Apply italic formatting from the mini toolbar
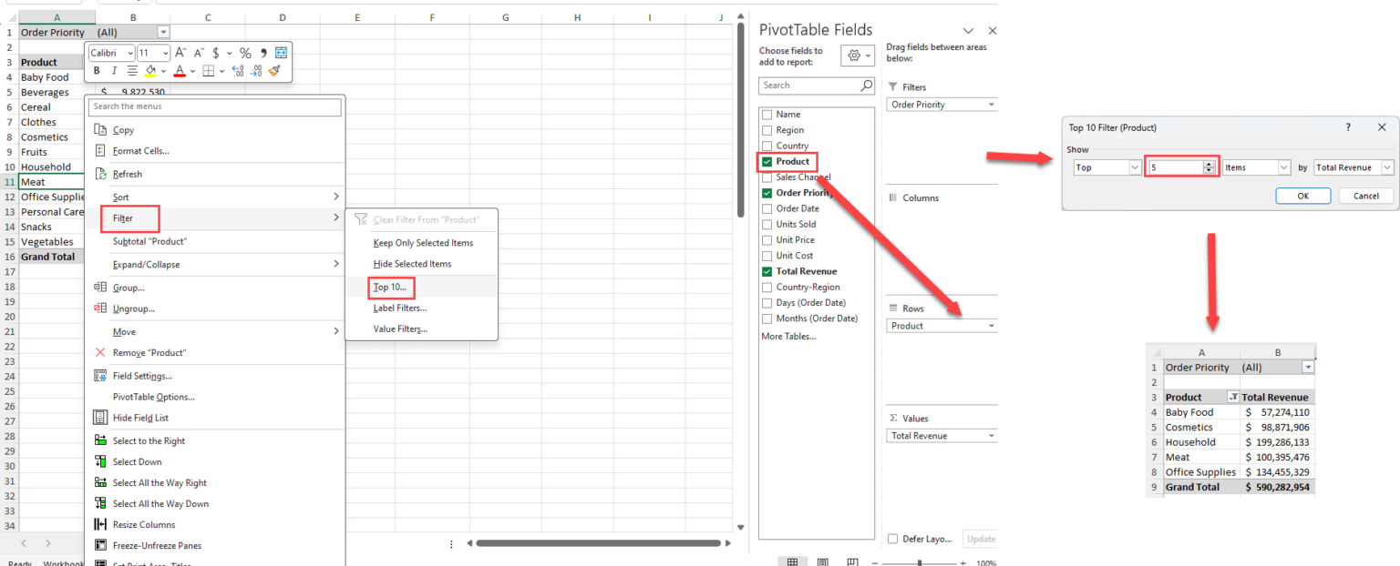 pyautogui.click(x=115, y=70)
